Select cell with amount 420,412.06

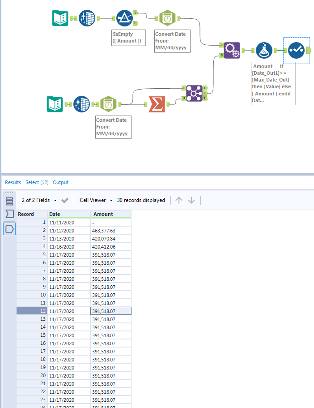(x=111, y=247)
